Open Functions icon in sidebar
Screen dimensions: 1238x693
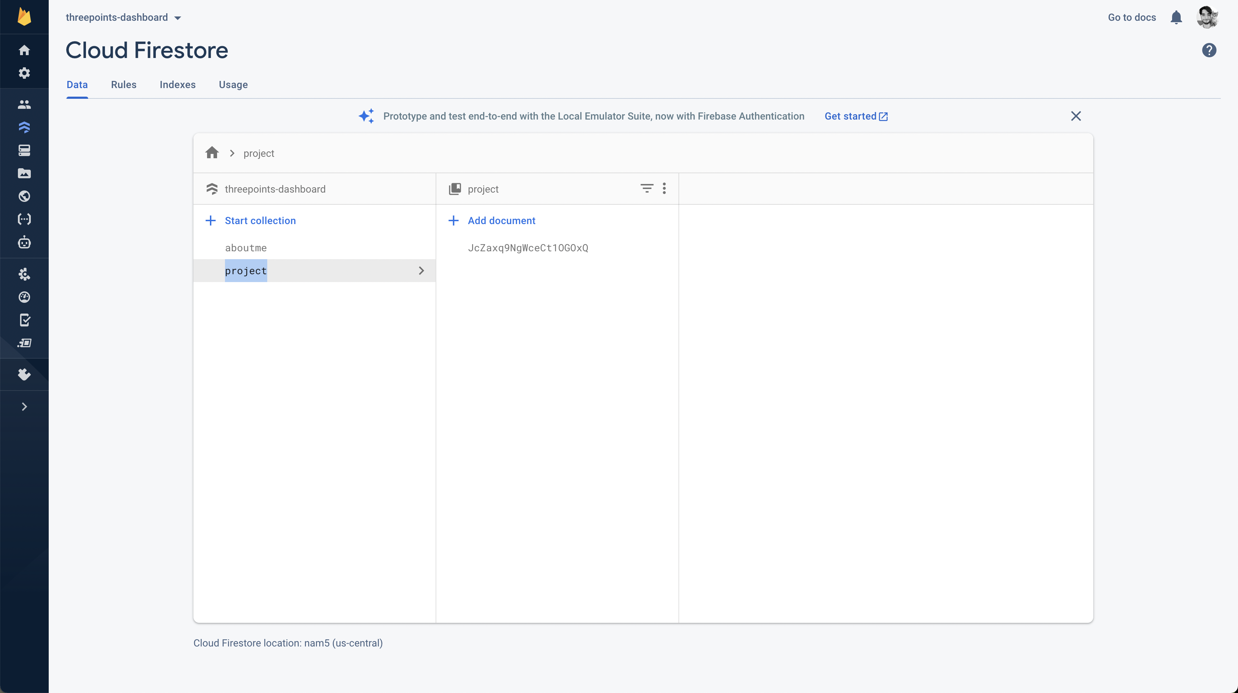[24, 219]
